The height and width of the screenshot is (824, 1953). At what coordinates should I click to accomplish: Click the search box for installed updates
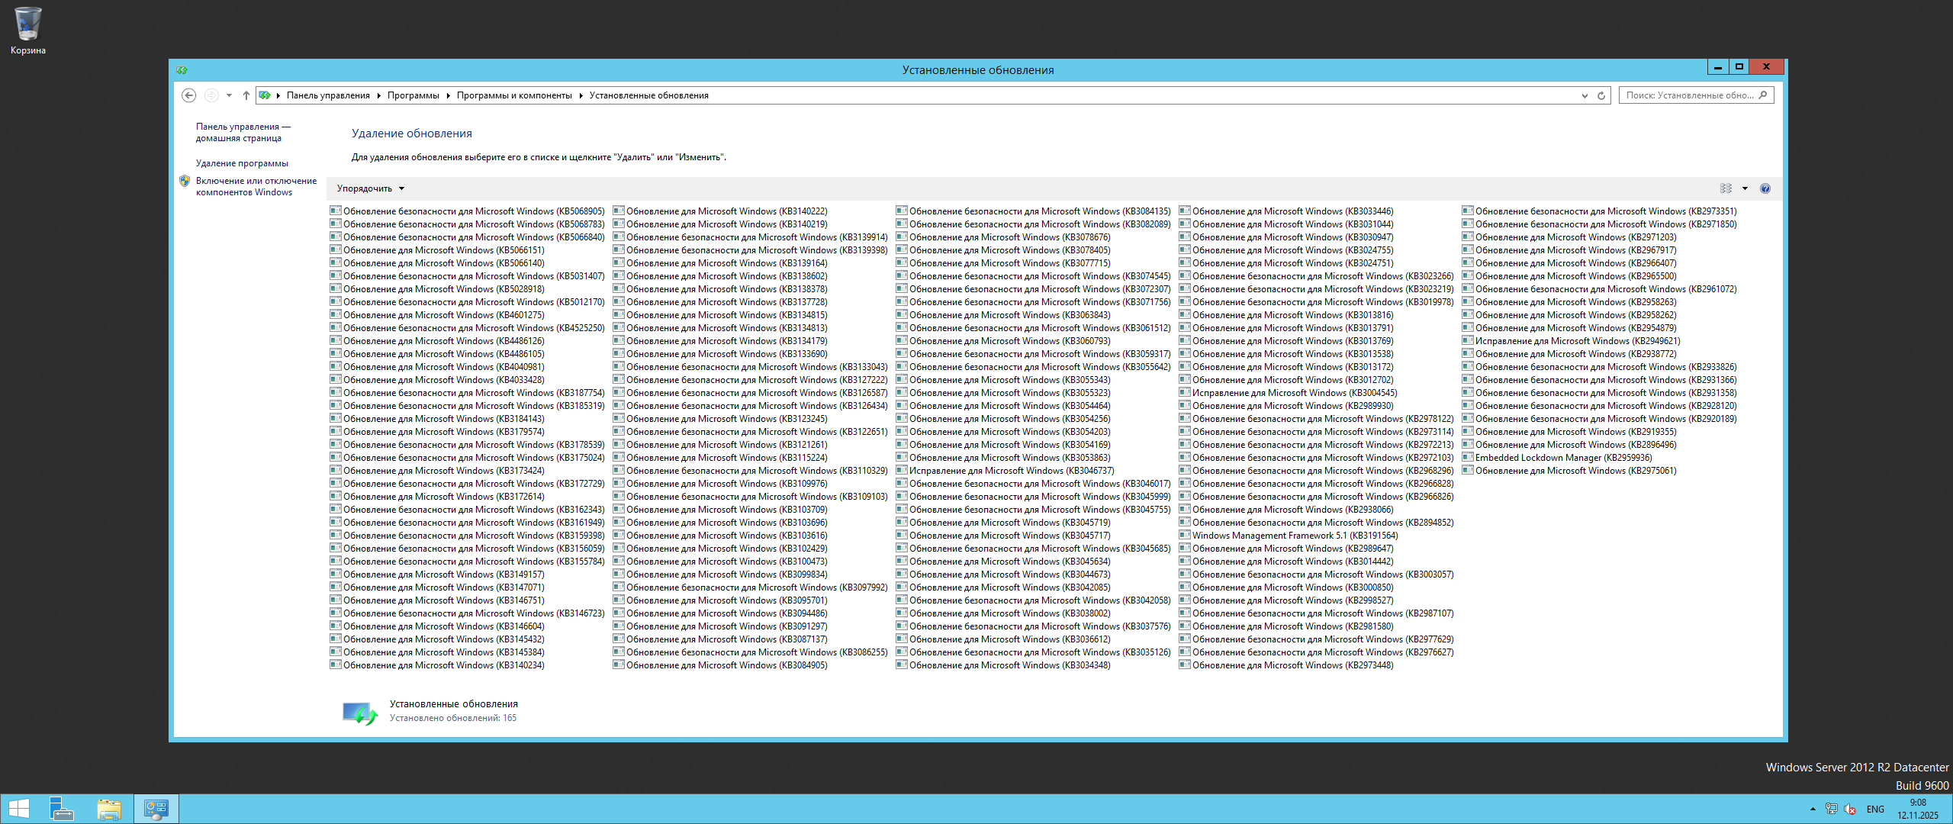point(1689,95)
